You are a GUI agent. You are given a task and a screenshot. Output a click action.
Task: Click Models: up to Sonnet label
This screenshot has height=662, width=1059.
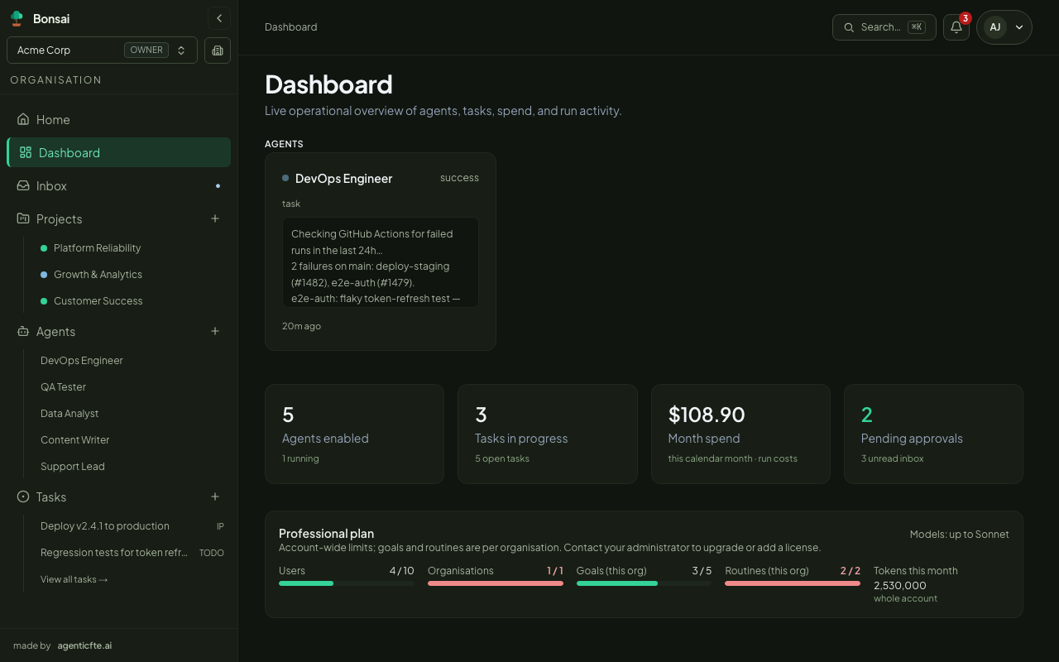coord(960,535)
